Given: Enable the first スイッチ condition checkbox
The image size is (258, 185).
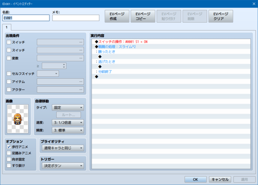Looking at the screenshot, I should [x=9, y=42].
